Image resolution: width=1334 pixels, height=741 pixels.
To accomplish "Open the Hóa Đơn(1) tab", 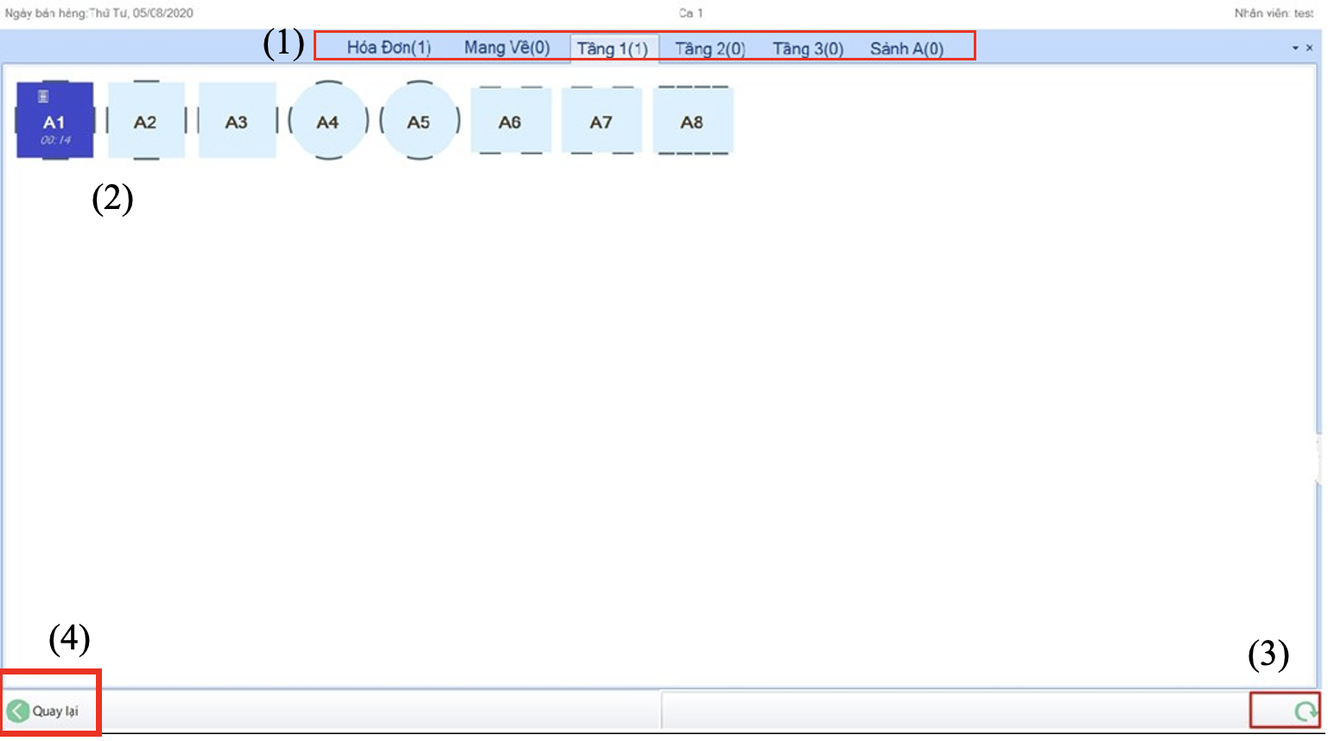I will point(389,47).
